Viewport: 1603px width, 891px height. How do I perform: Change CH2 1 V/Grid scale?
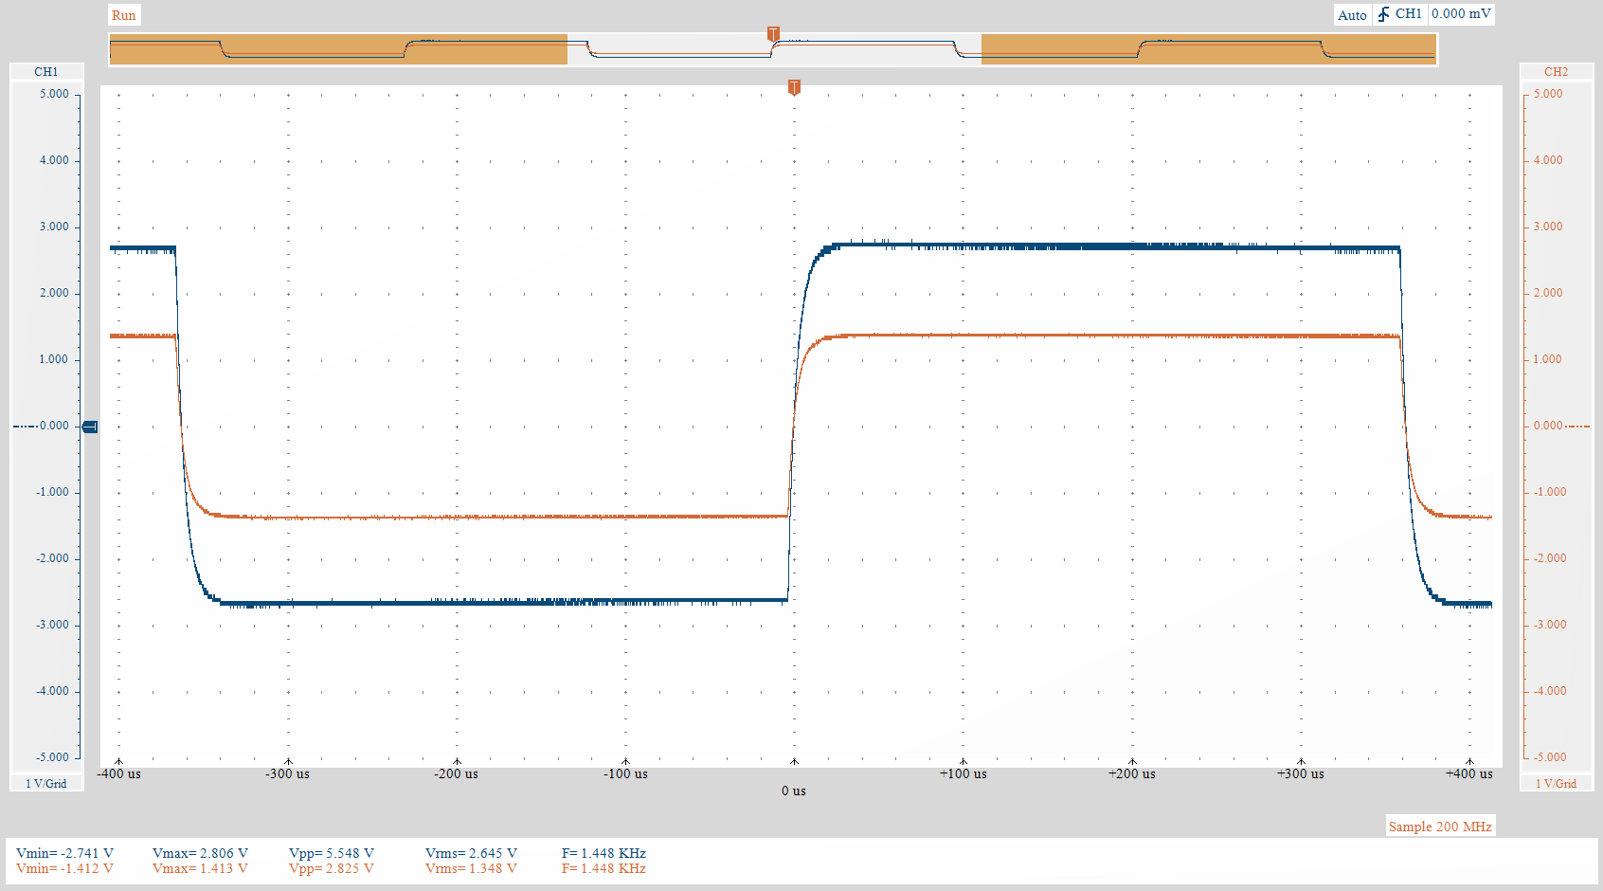pos(1556,783)
